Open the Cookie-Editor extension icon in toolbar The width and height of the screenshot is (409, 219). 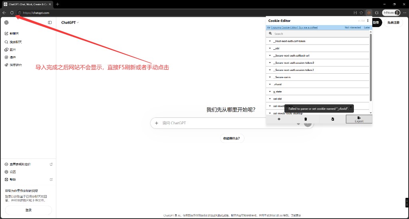pos(369,12)
